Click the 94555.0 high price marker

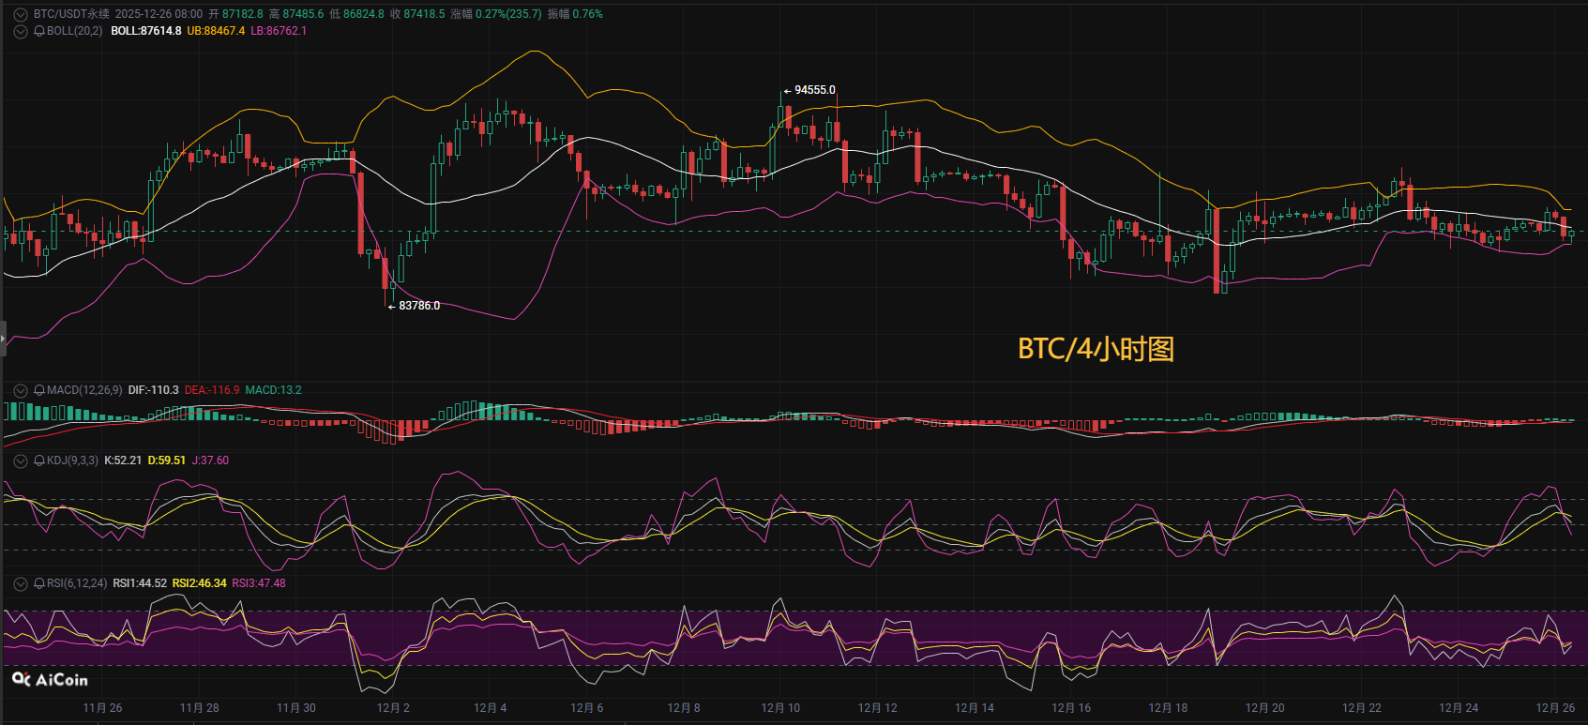(x=814, y=90)
